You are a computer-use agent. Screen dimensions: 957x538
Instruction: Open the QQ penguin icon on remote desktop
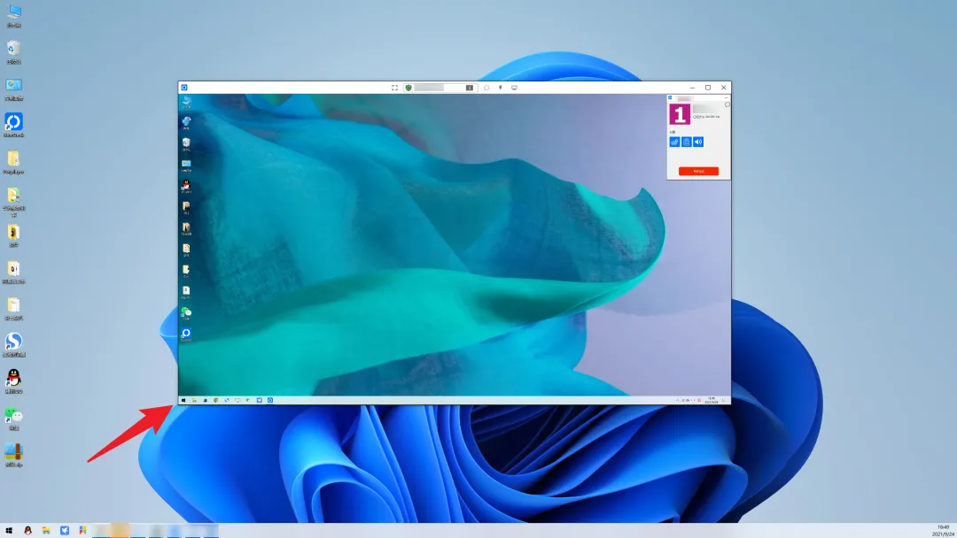pyautogui.click(x=186, y=186)
